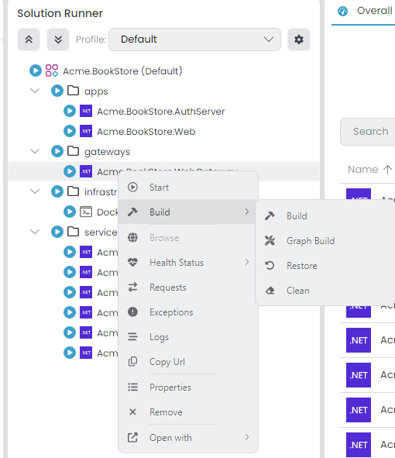Start Acme.BookStore.AuthServer via play icon
The width and height of the screenshot is (395, 458).
pos(70,111)
